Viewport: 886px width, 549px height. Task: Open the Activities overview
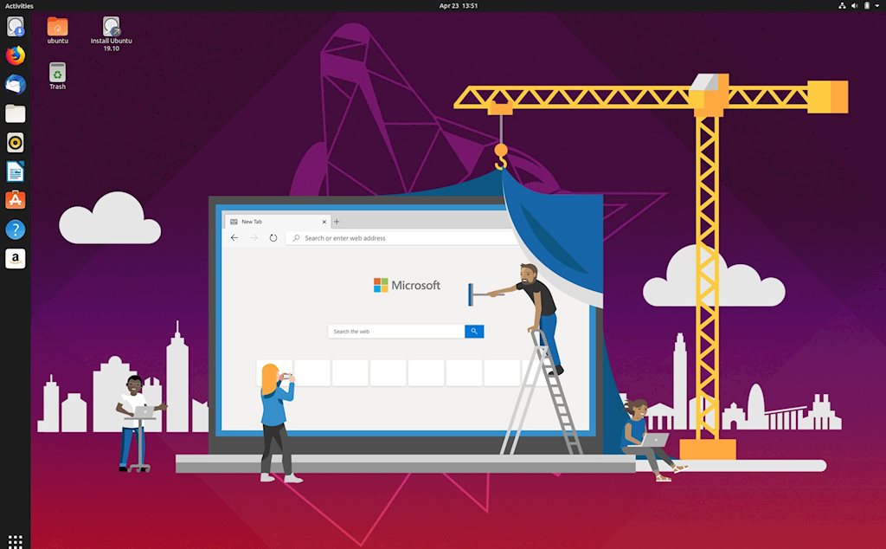pyautogui.click(x=19, y=5)
